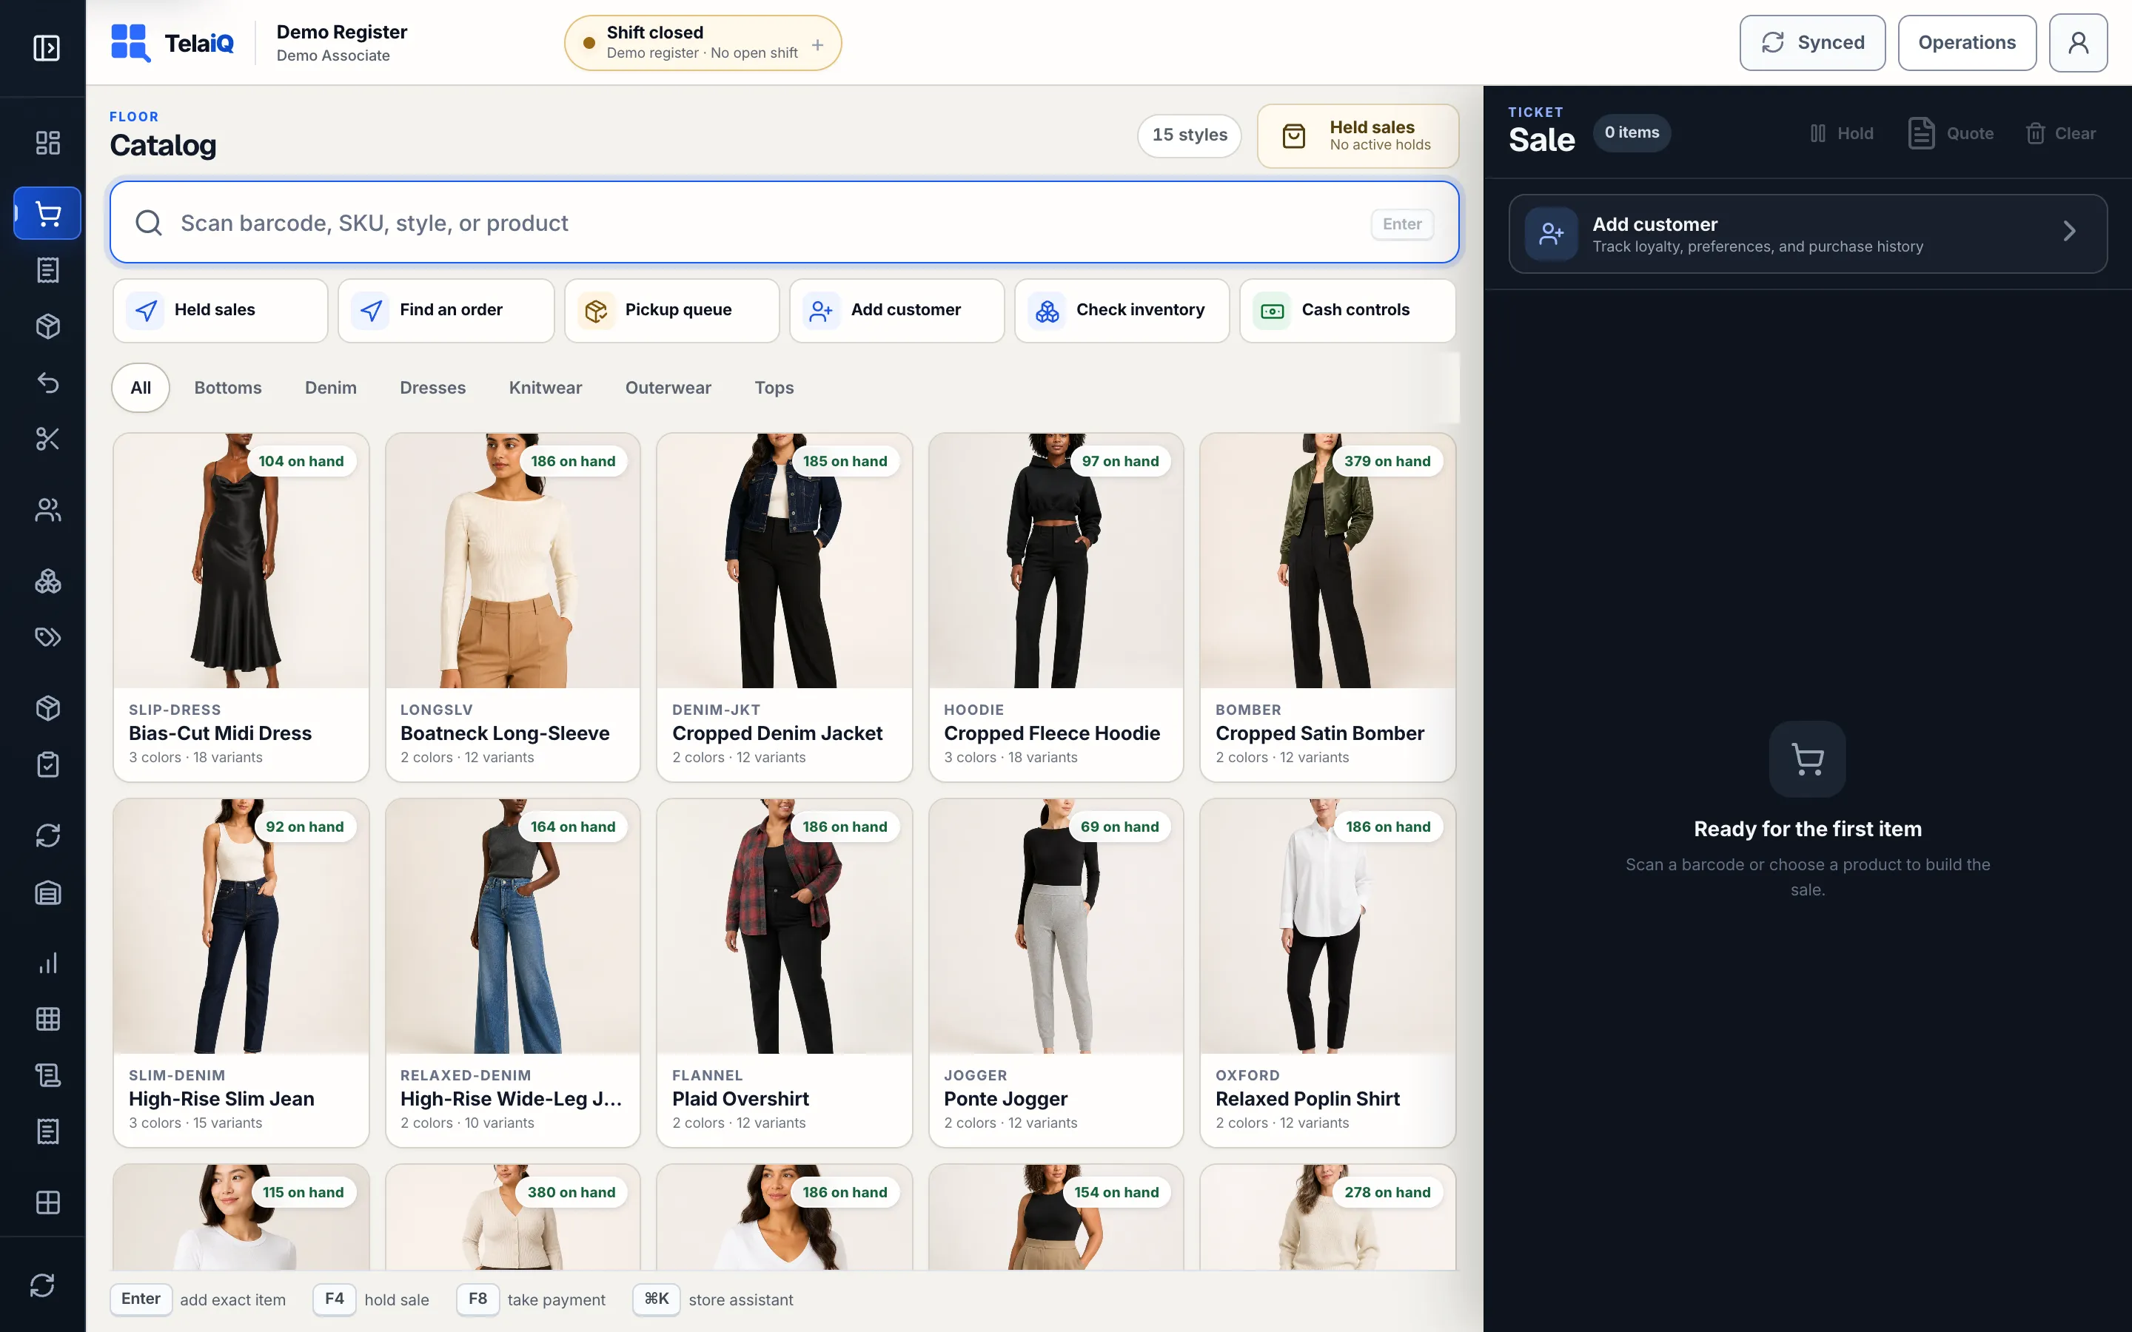Image resolution: width=2132 pixels, height=1332 pixels.
Task: Select the Knitwear category tab
Action: (x=546, y=388)
